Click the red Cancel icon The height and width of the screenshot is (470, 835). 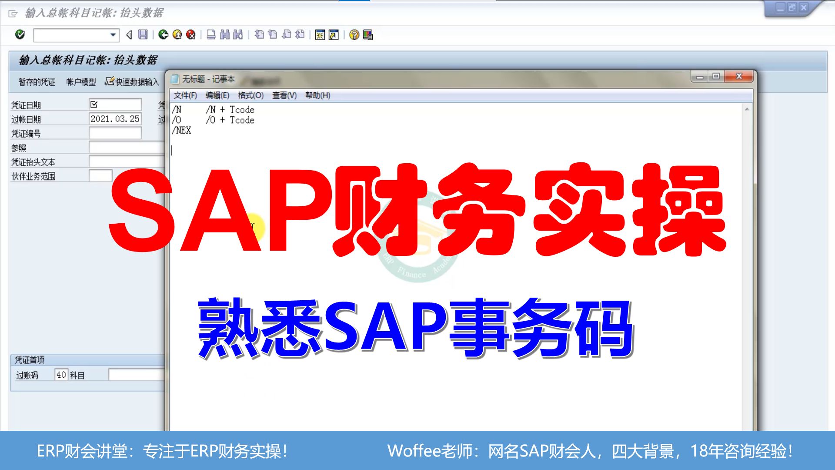(x=190, y=35)
